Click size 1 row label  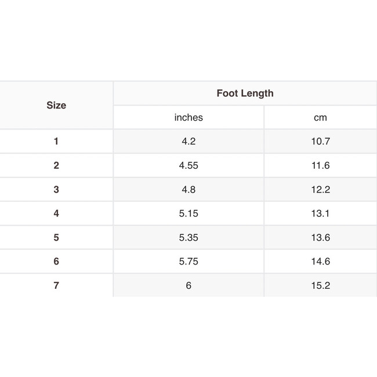[x=56, y=142]
